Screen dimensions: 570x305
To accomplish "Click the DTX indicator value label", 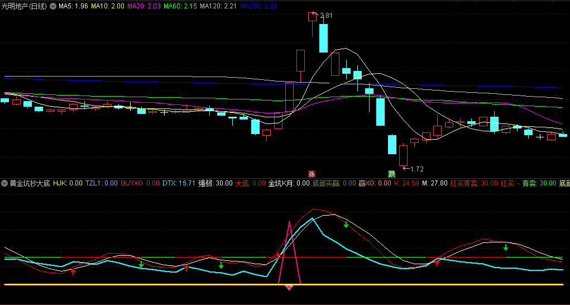I will tap(179, 183).
